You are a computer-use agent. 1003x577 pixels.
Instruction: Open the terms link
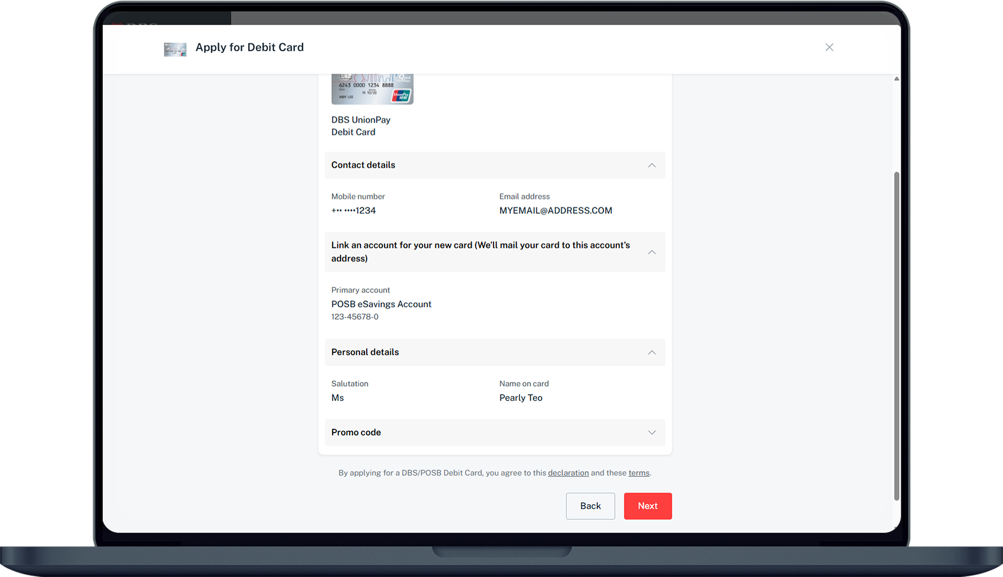point(638,473)
